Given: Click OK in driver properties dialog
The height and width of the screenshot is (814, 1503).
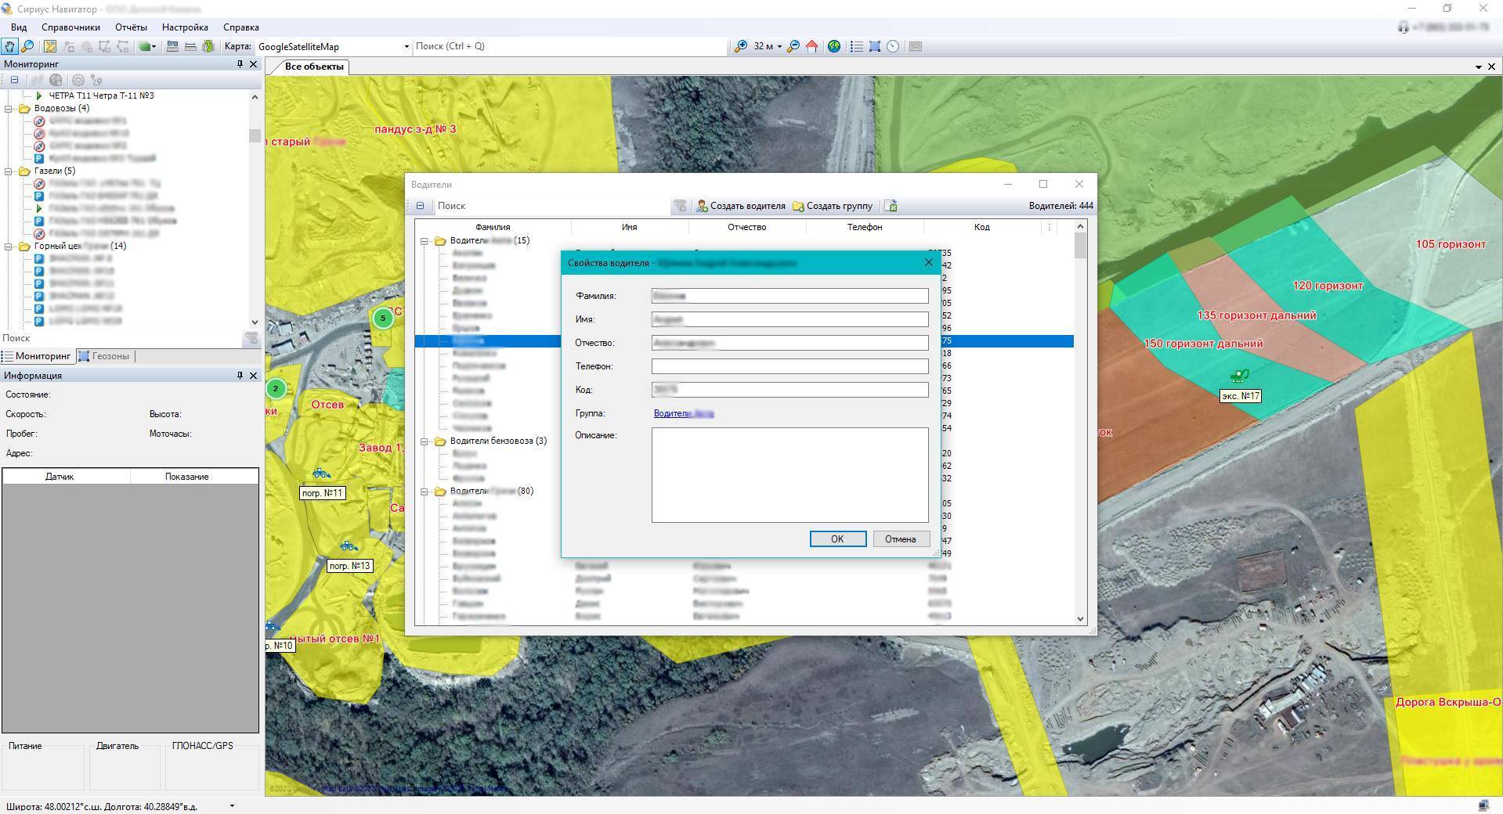Looking at the screenshot, I should point(837,539).
